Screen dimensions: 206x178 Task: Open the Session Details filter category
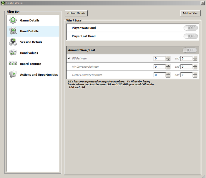point(31,42)
